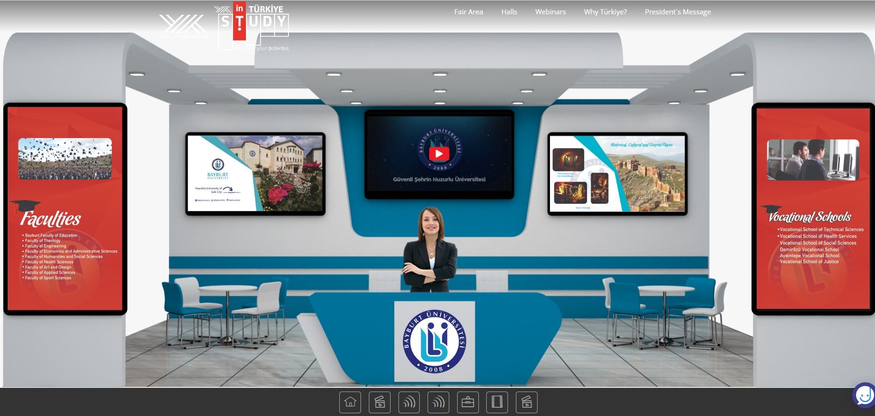Screen dimensions: 875x416
Task: Click the Vocational Schools heading on the red banner
Action: pos(809,217)
